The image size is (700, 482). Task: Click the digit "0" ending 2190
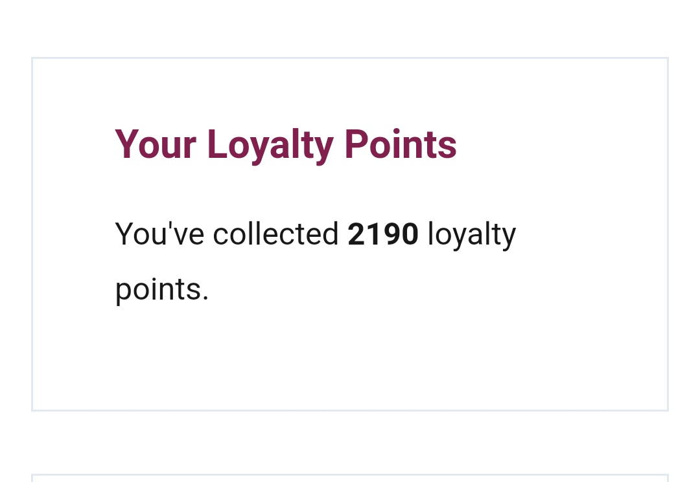coord(410,234)
